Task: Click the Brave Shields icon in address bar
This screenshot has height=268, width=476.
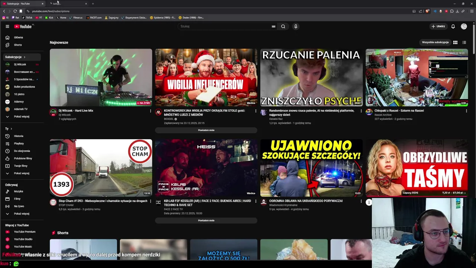Action: pos(427,11)
